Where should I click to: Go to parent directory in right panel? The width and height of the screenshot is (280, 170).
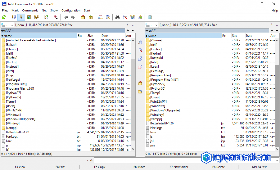point(277,25)
